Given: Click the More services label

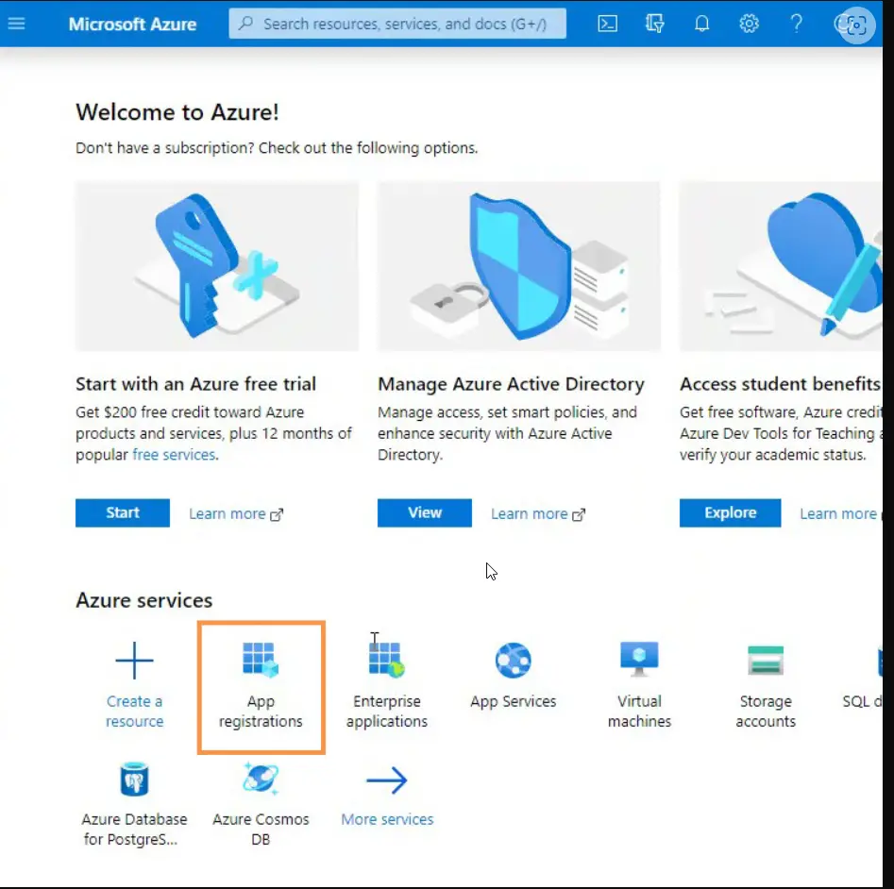Looking at the screenshot, I should click(x=387, y=819).
